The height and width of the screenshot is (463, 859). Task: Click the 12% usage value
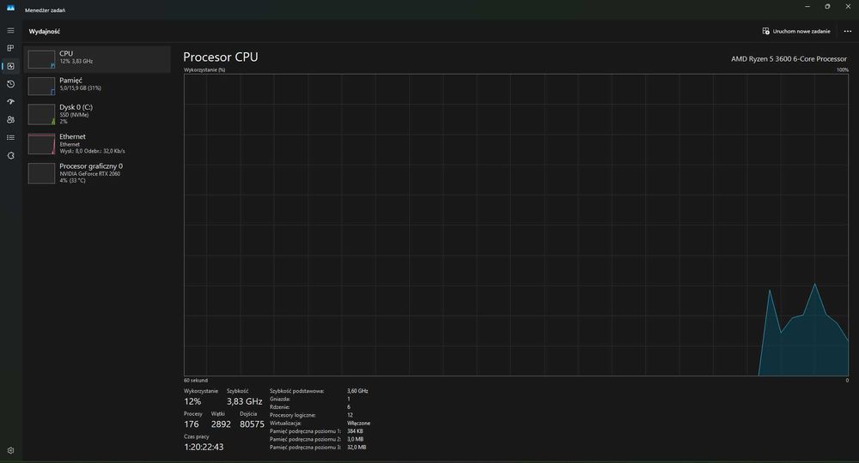click(192, 401)
